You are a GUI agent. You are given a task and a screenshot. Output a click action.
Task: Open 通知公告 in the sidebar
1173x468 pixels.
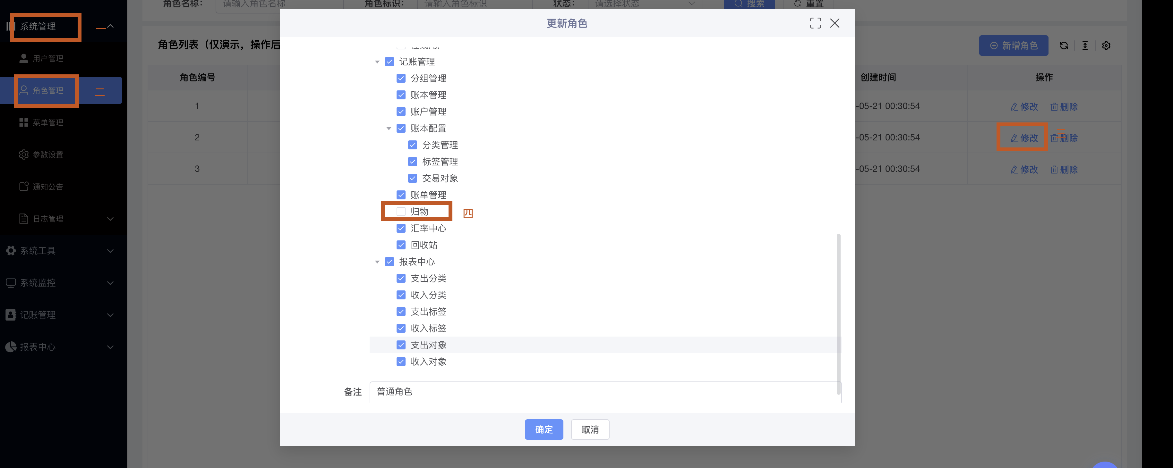pos(47,187)
